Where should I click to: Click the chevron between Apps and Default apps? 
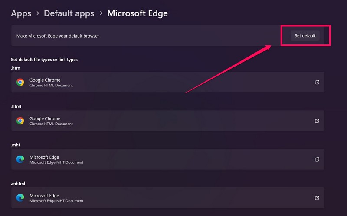point(38,14)
